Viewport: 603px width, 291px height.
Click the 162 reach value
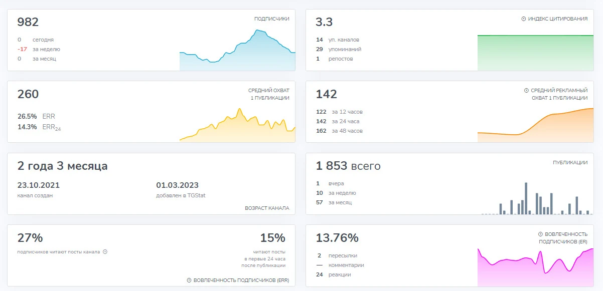tap(321, 131)
